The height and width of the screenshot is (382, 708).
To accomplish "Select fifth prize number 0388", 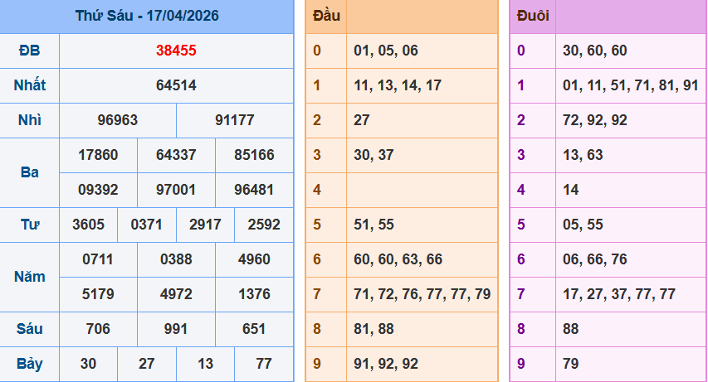I will [x=176, y=259].
